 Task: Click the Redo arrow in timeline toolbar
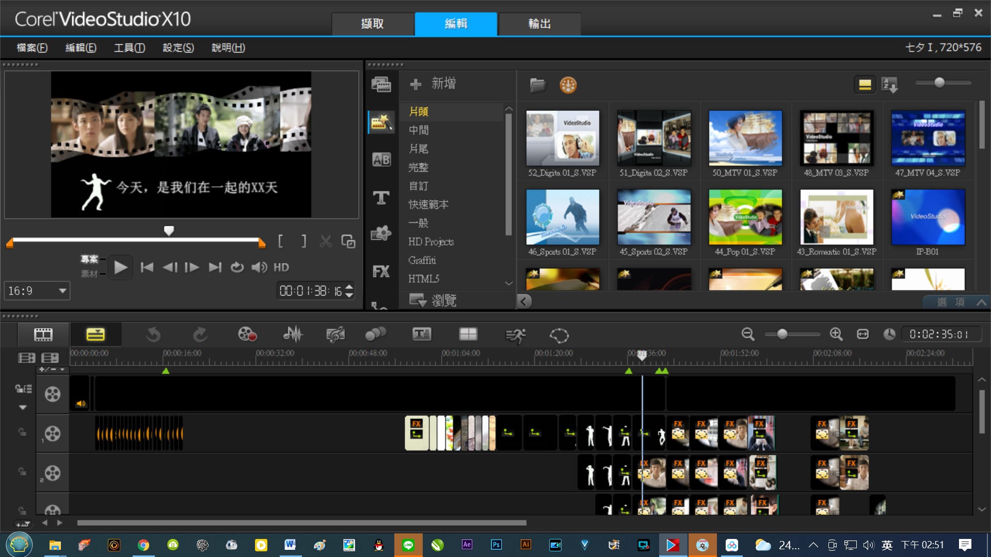click(200, 335)
